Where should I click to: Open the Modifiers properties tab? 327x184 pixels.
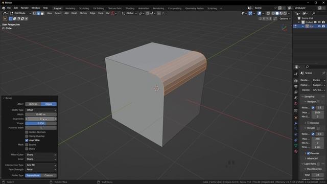tap(296, 123)
